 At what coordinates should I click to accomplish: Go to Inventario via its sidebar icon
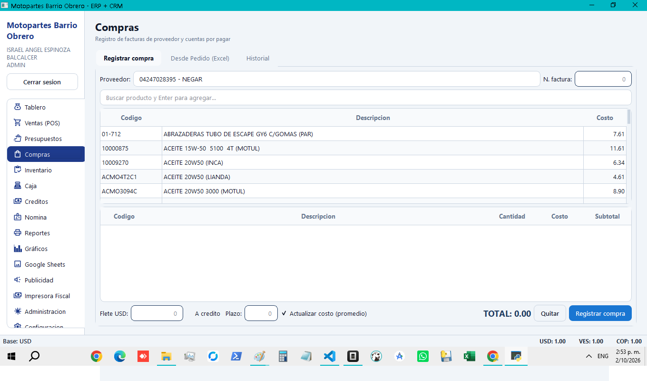(18, 170)
